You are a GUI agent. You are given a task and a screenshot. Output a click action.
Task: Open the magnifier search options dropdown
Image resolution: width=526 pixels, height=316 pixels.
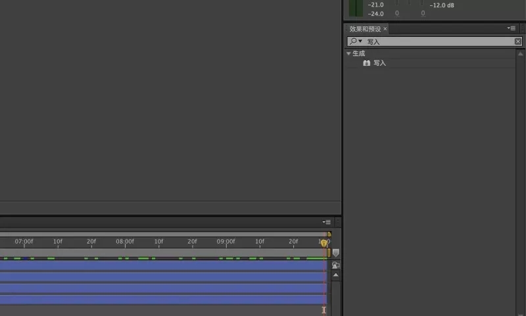point(356,41)
